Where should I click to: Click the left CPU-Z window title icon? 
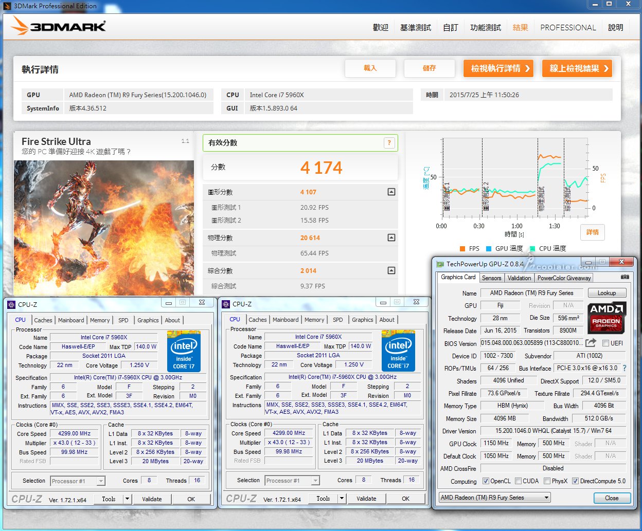(11, 304)
